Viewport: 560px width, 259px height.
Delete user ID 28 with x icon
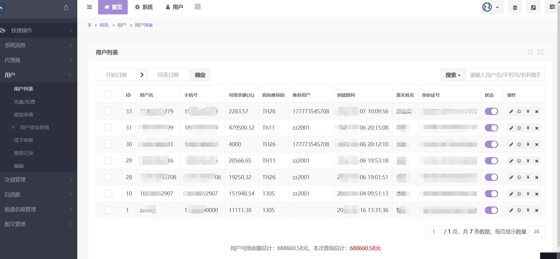pyautogui.click(x=537, y=177)
